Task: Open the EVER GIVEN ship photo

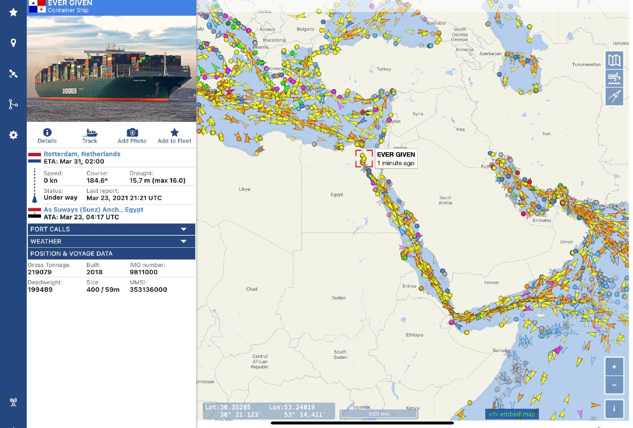Action: click(111, 69)
